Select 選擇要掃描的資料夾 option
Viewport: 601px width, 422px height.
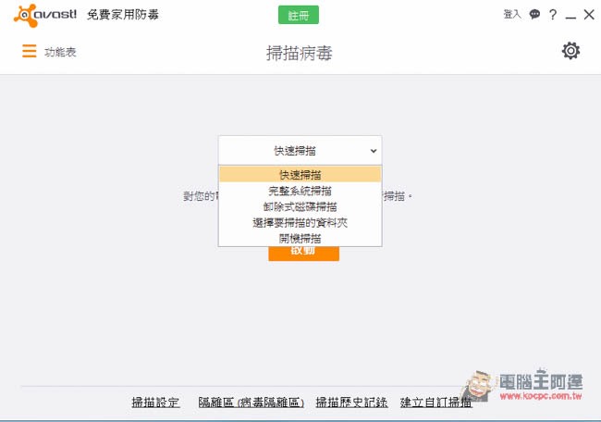tap(300, 222)
